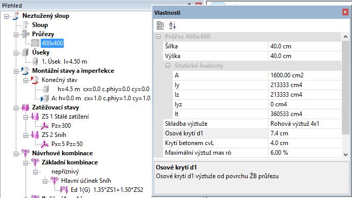Select the 400x400 cross-section tree item
The image size is (352, 198).
[52, 43]
